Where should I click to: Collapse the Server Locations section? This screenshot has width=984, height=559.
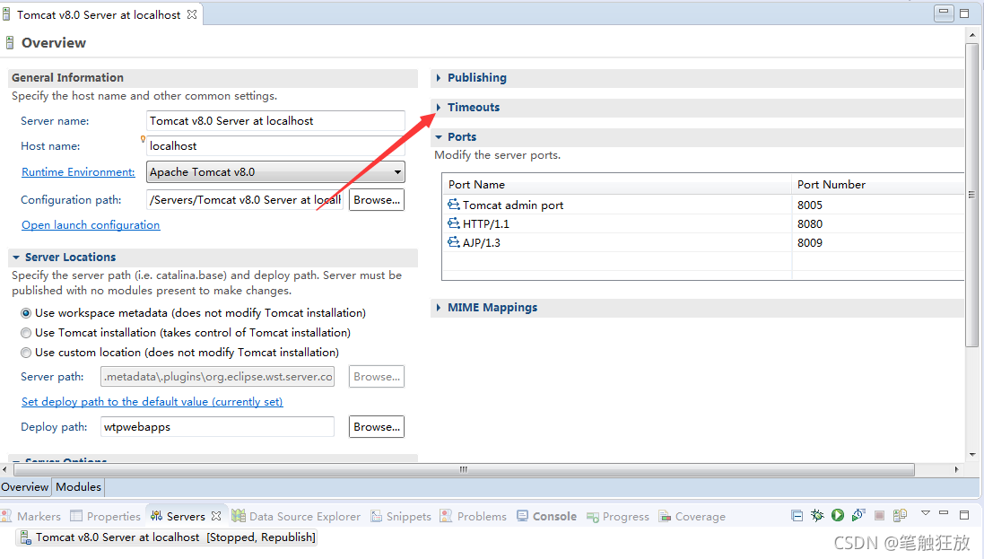pos(16,257)
